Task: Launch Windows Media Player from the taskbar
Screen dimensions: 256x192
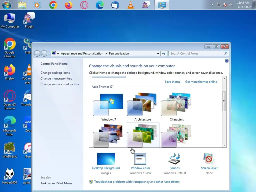Action: pos(37,5)
